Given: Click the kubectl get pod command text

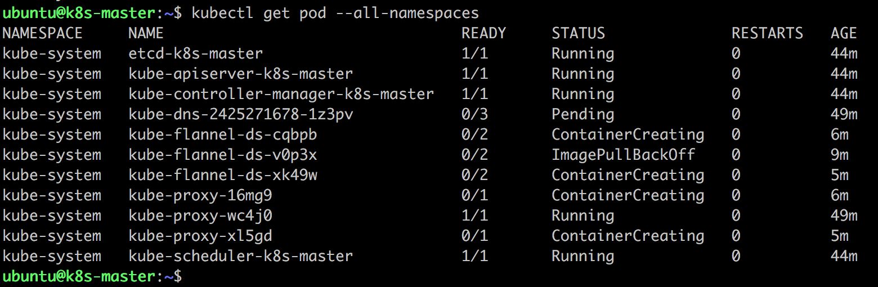Looking at the screenshot, I should pyautogui.click(x=335, y=13).
